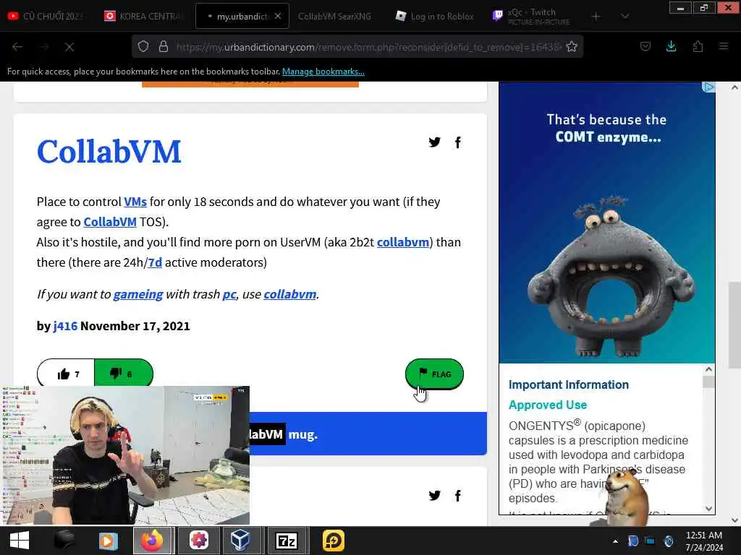Switch to KOREA CENTRAL tab

(144, 16)
